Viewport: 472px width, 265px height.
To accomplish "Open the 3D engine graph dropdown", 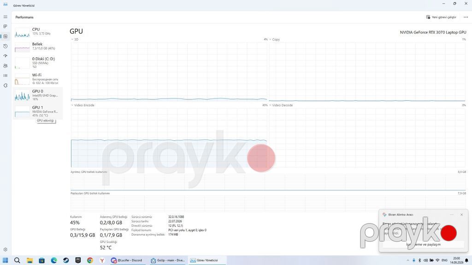I will coord(75,40).
